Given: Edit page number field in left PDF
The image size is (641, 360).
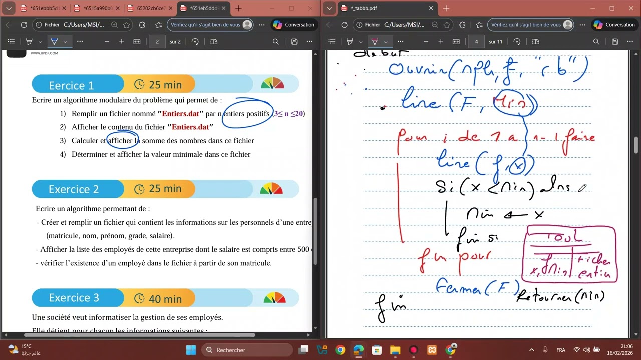Looking at the screenshot, I should [x=157, y=42].
